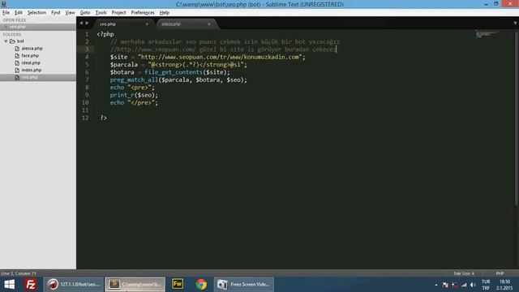519x292 pixels.
Task: Close the alexa.php tab
Action: click(209, 24)
